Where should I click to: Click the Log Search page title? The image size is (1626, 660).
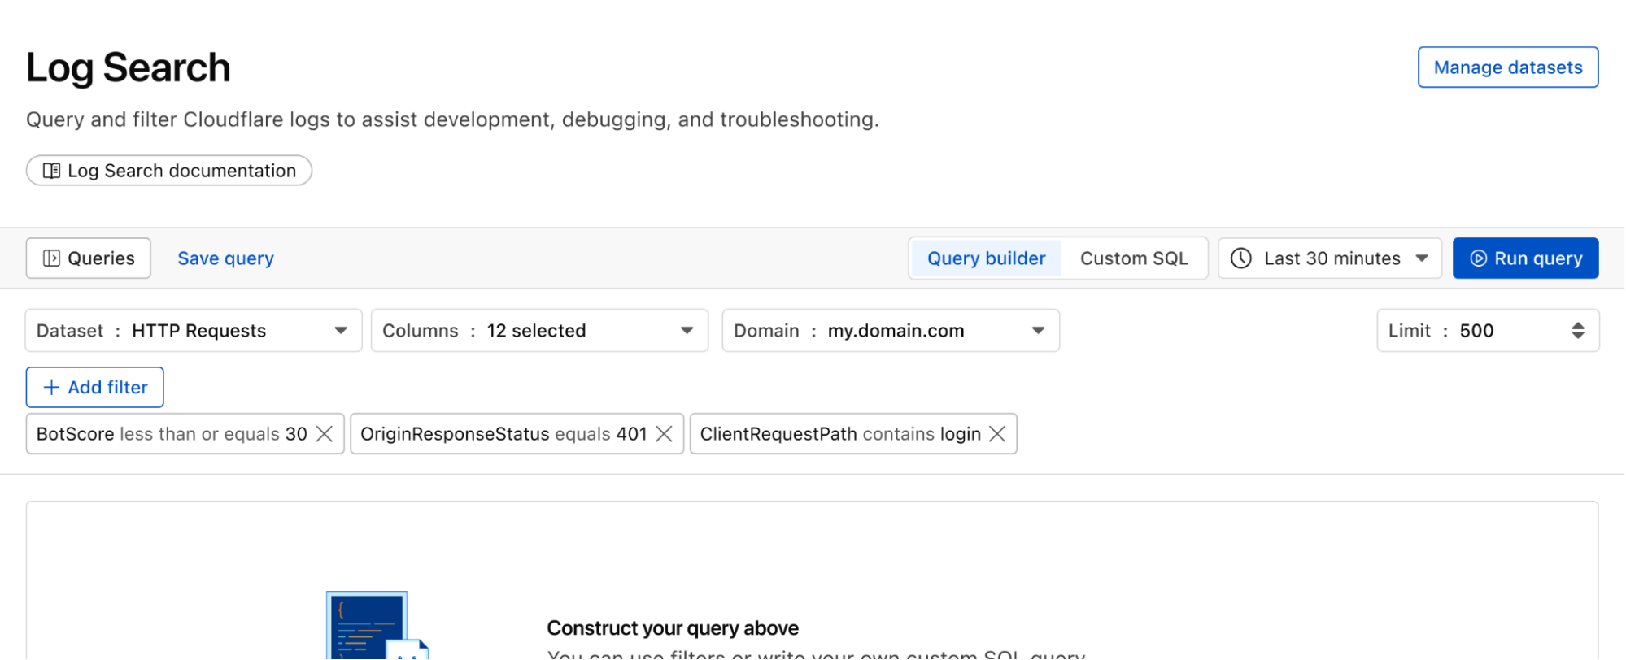click(129, 68)
